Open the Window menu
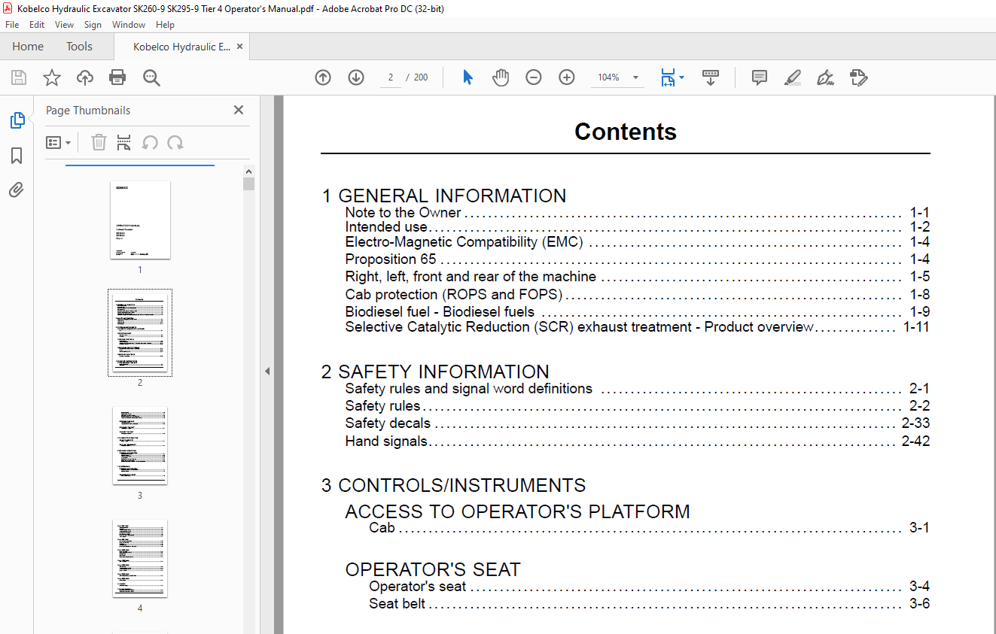The height and width of the screenshot is (634, 996). 129,25
